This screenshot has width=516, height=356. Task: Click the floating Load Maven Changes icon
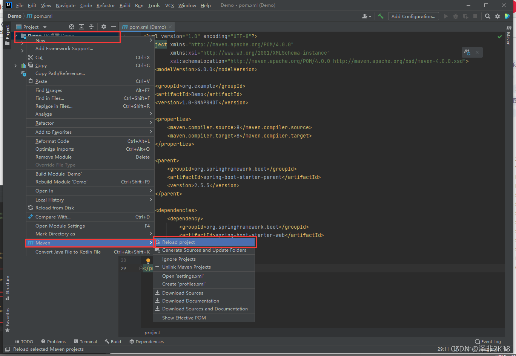[467, 52]
